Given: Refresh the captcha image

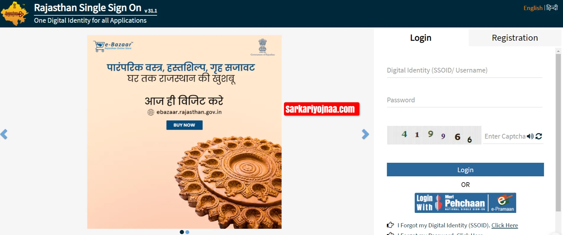Looking at the screenshot, I should 539,136.
